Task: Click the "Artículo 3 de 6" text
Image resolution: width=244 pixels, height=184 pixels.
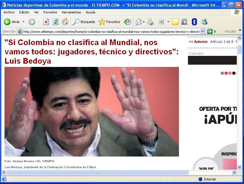Action: pyautogui.click(x=222, y=42)
